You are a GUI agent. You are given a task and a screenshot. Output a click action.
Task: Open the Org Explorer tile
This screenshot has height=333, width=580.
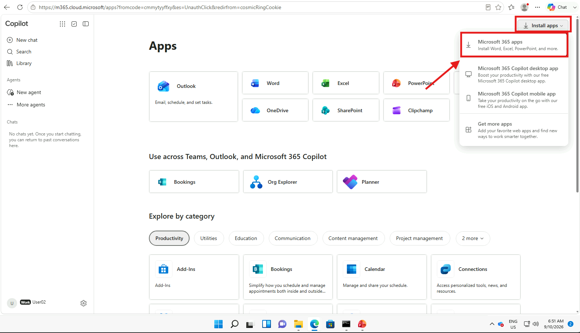point(288,182)
